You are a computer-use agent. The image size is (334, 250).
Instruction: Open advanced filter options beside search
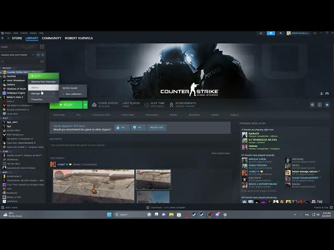(42, 61)
